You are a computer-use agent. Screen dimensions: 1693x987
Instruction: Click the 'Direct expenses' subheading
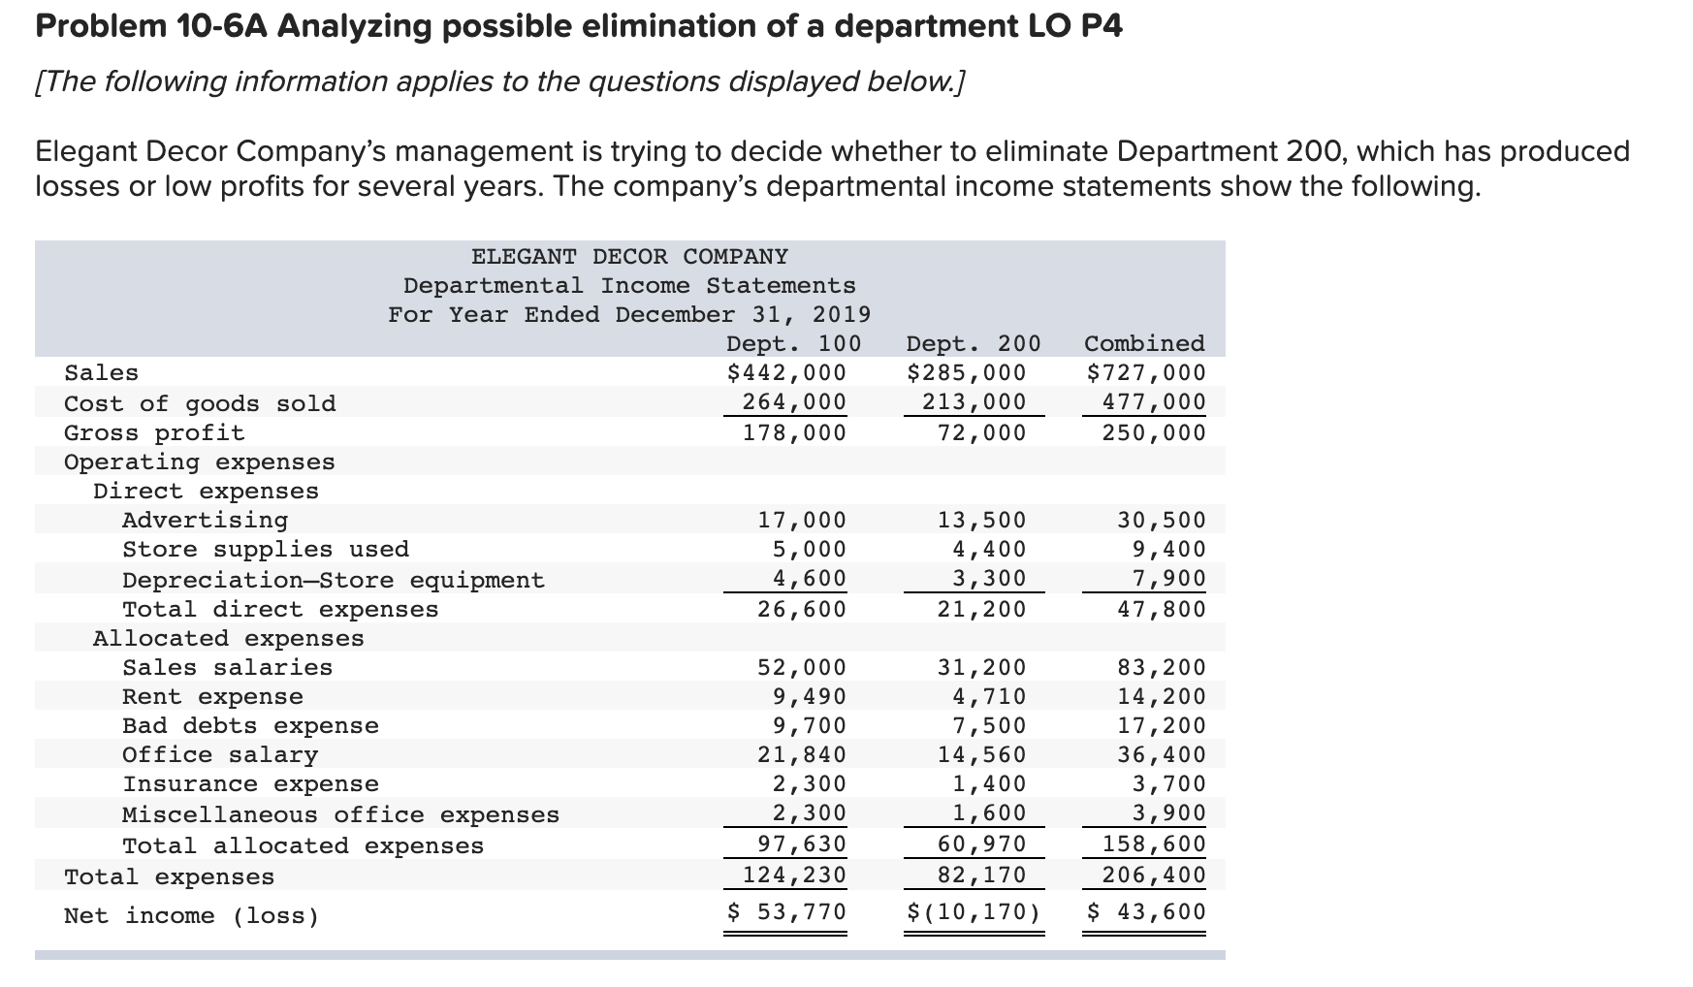[206, 492]
